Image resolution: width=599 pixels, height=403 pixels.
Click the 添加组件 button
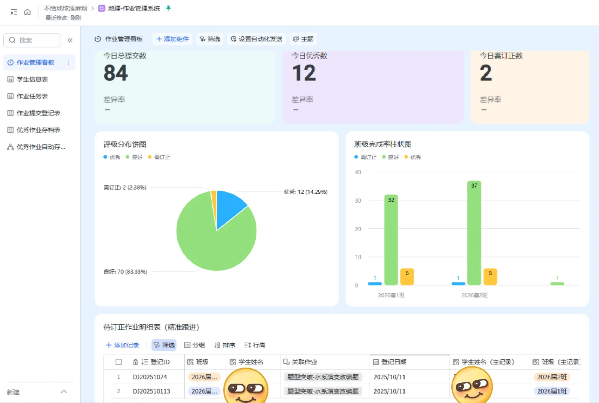click(x=172, y=39)
